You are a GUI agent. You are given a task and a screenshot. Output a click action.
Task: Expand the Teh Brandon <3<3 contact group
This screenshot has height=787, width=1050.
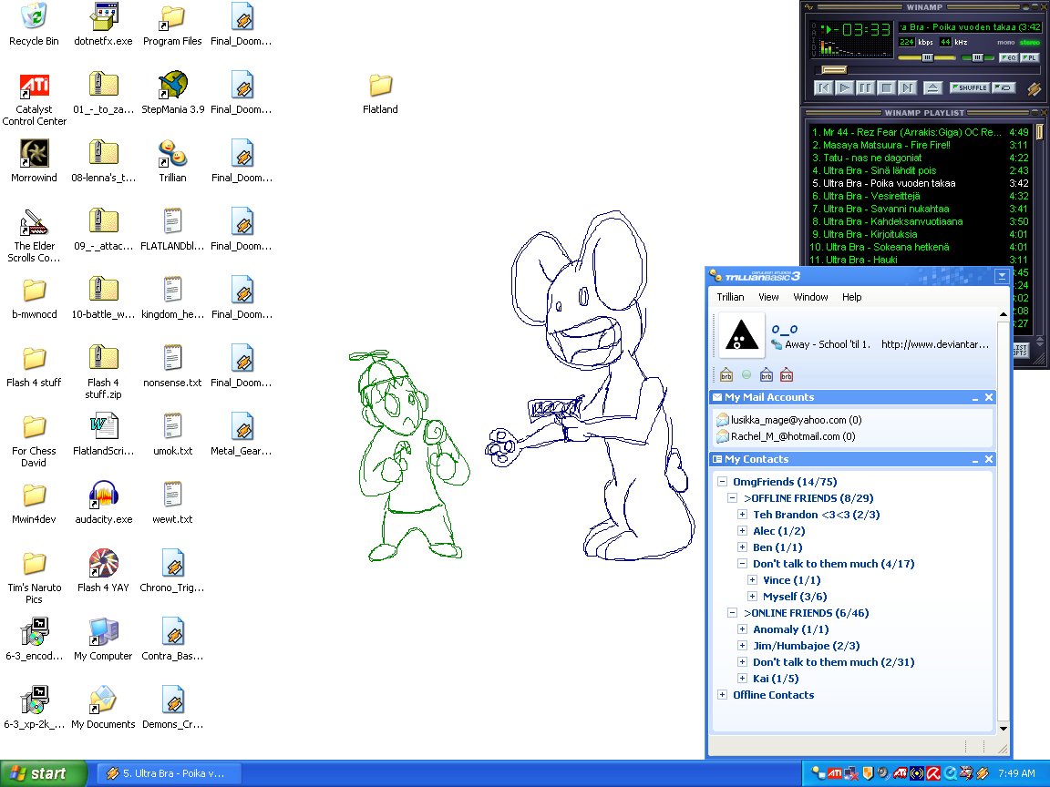coord(743,515)
